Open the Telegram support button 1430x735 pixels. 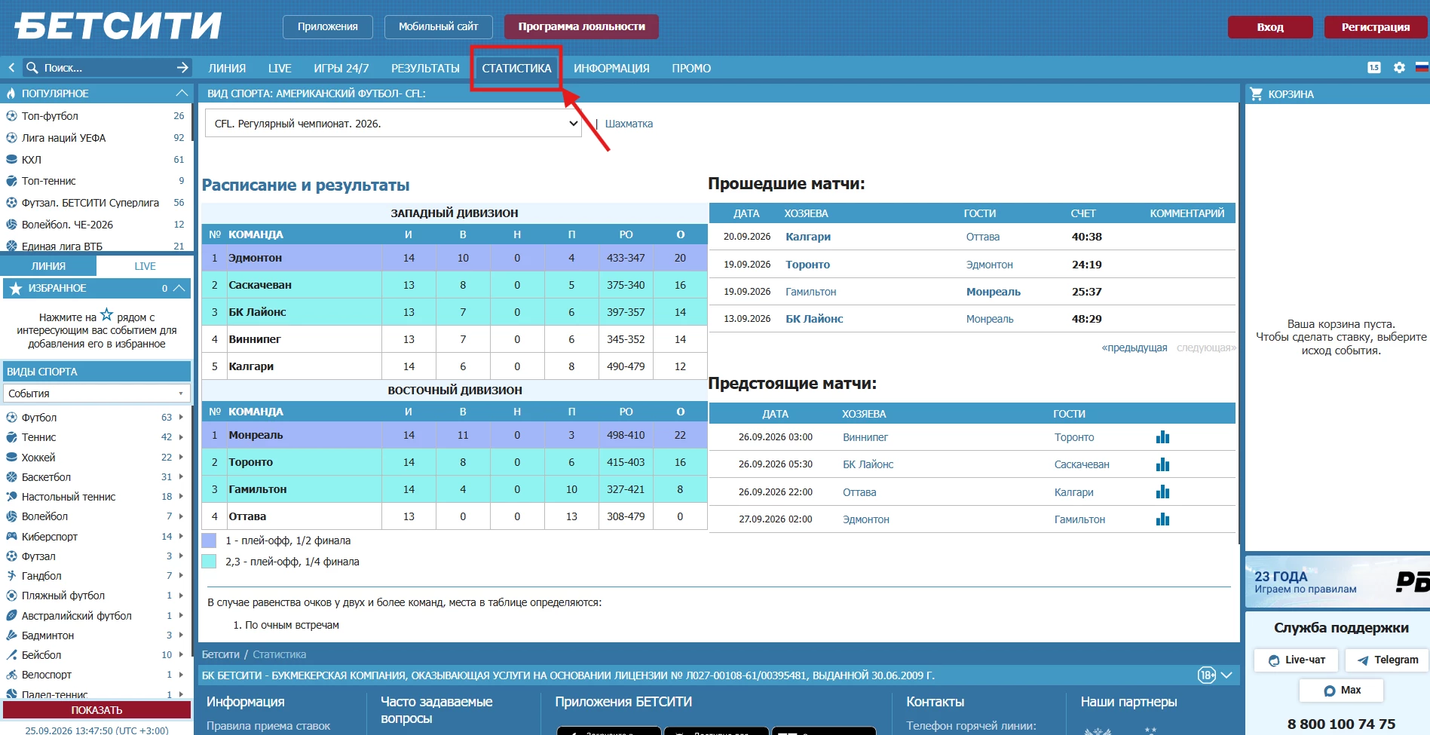tap(1387, 660)
